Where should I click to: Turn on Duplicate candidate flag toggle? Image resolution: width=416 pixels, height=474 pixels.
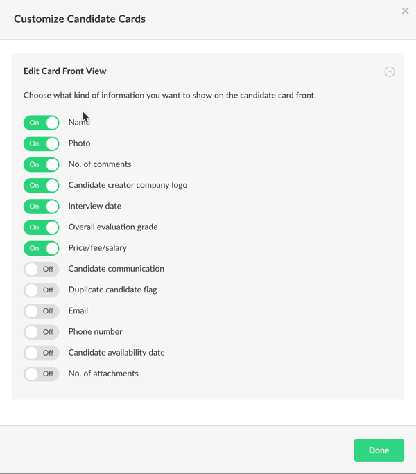[42, 290]
